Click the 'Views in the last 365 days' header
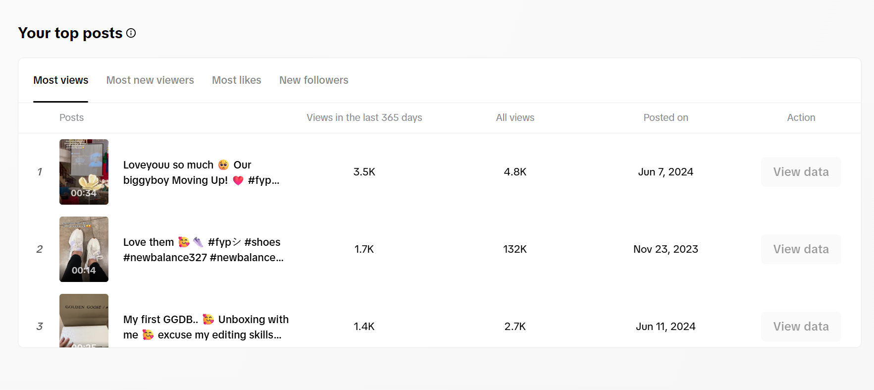Image resolution: width=874 pixels, height=390 pixels. pyautogui.click(x=364, y=118)
